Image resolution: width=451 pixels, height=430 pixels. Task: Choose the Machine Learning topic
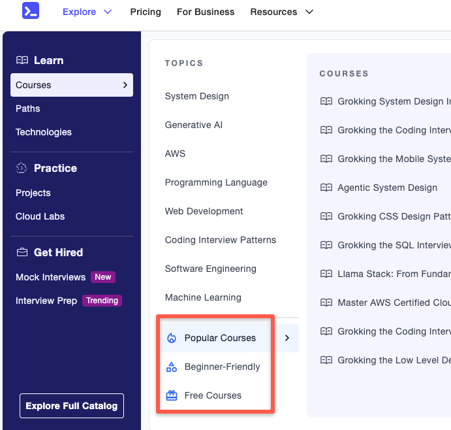pos(203,297)
